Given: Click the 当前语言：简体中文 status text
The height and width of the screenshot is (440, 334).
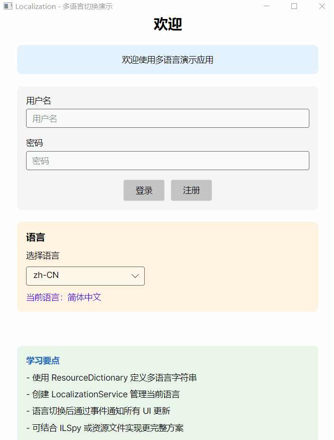Looking at the screenshot, I should 64,297.
